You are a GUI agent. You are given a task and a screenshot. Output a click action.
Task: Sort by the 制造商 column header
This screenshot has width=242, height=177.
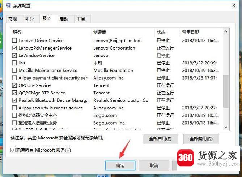coord(123,32)
